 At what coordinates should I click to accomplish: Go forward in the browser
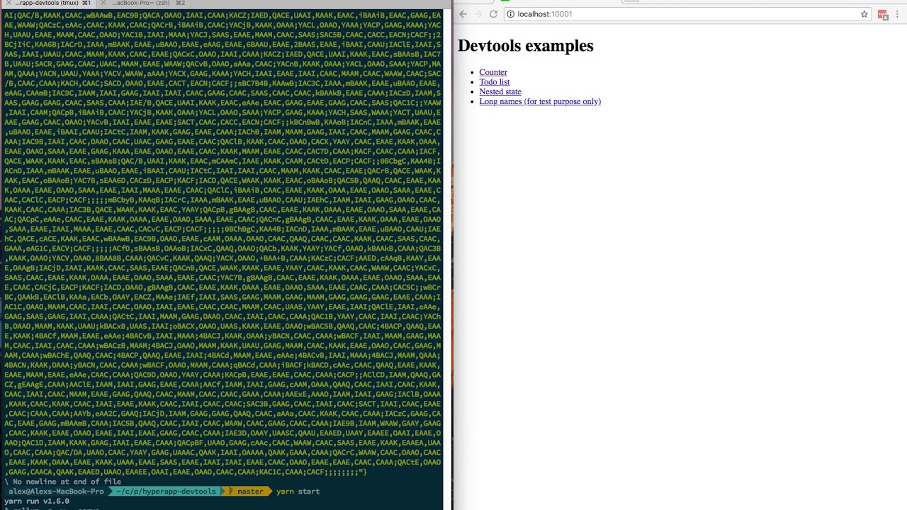(478, 14)
